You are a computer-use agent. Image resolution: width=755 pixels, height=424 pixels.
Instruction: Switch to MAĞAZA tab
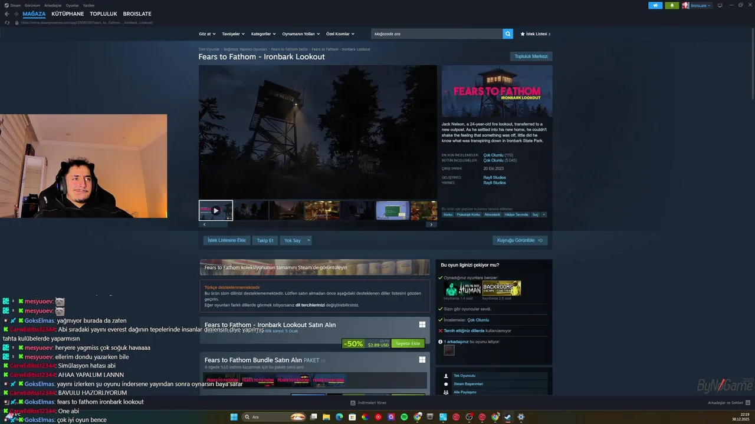point(34,14)
